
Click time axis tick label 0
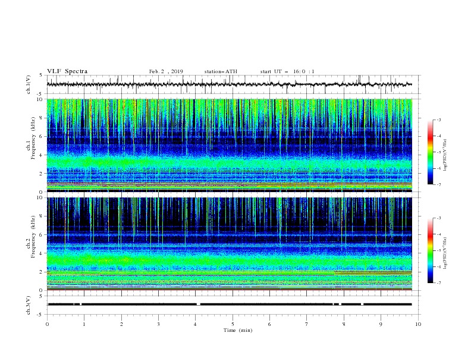coord(47,324)
